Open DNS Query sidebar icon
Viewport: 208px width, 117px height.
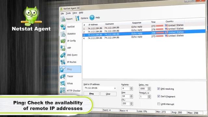(63, 55)
